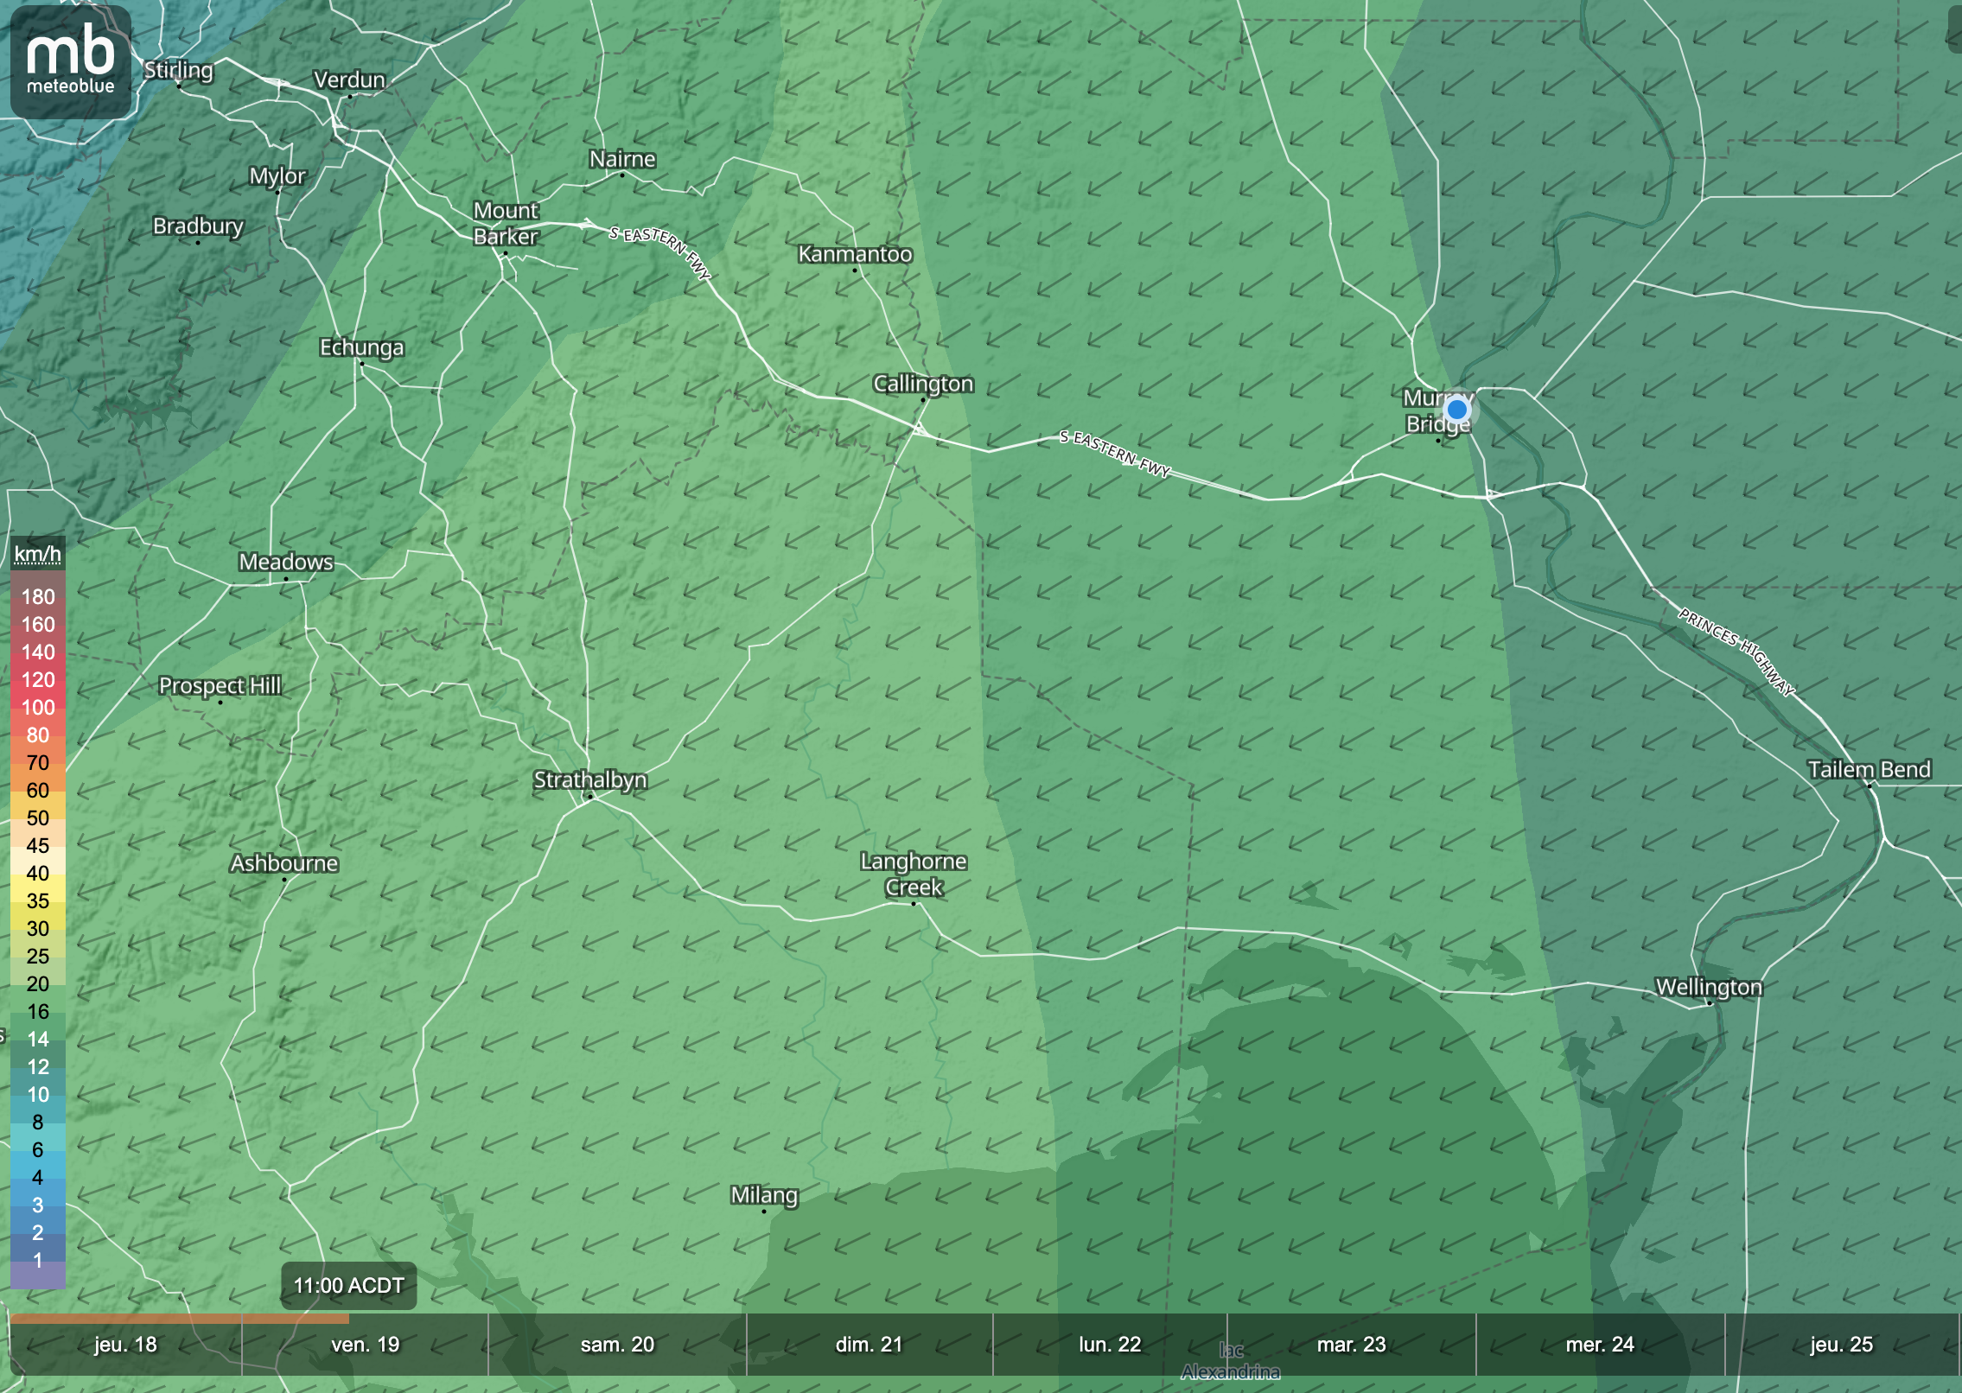This screenshot has height=1393, width=1962.
Task: Click the Strathalbyn town label
Action: (589, 780)
